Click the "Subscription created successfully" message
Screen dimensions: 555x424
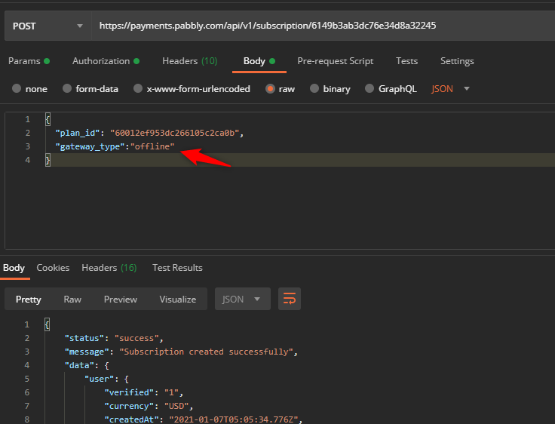tap(208, 352)
